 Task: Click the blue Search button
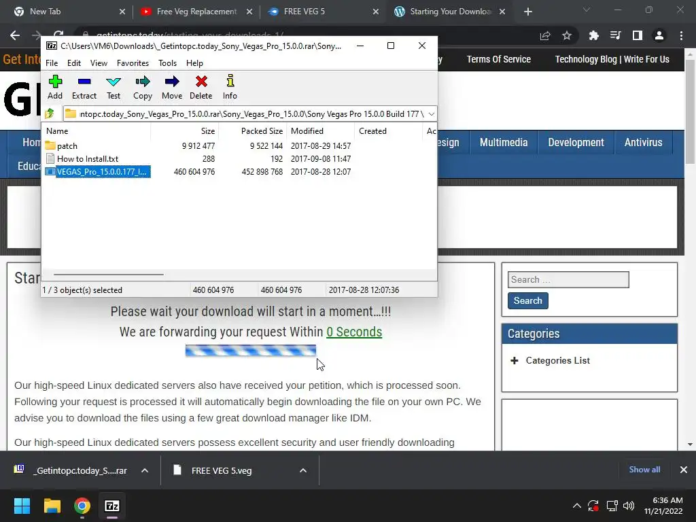point(527,300)
